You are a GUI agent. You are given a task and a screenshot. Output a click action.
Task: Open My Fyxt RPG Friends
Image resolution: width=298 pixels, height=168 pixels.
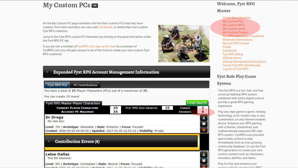click(x=236, y=43)
